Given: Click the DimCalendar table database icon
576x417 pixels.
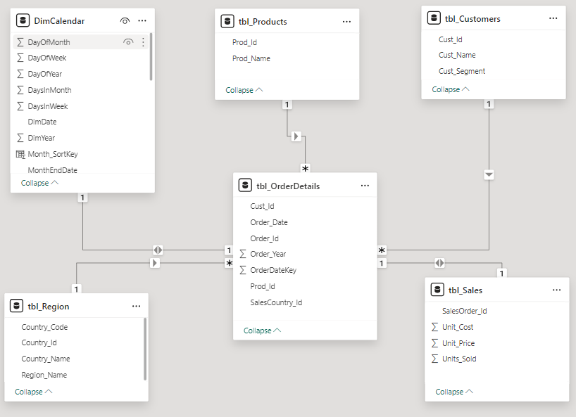Looking at the screenshot, I should pyautogui.click(x=23, y=21).
